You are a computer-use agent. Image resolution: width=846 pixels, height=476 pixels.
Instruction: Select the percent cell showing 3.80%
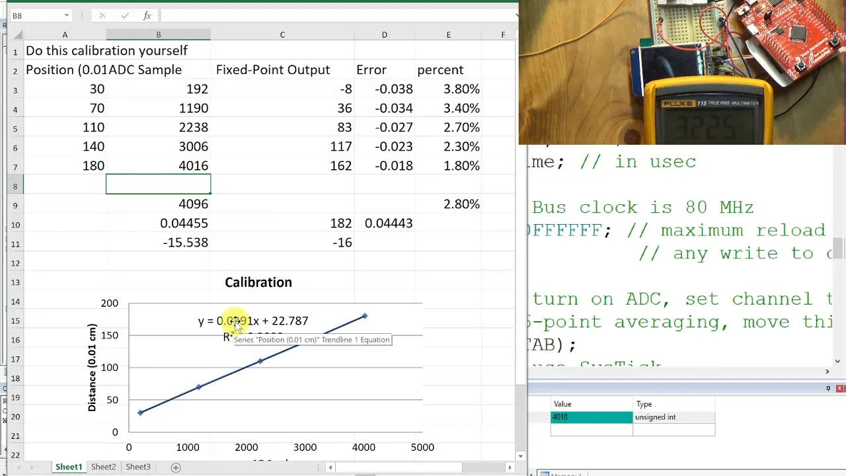[x=449, y=89]
